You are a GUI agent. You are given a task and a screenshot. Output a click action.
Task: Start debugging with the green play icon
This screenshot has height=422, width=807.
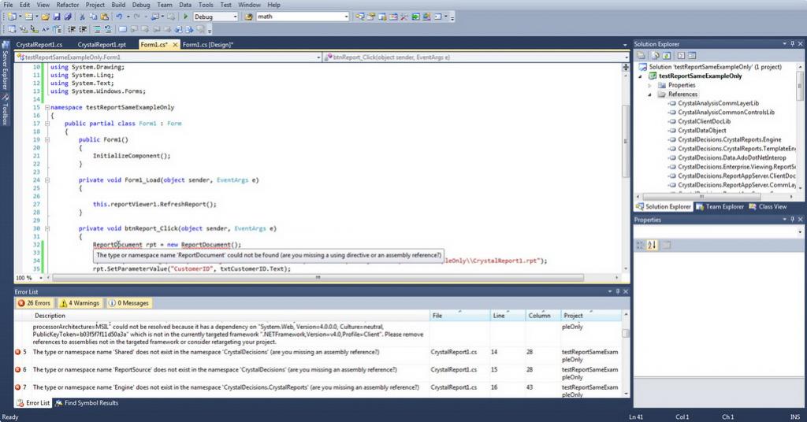click(186, 17)
